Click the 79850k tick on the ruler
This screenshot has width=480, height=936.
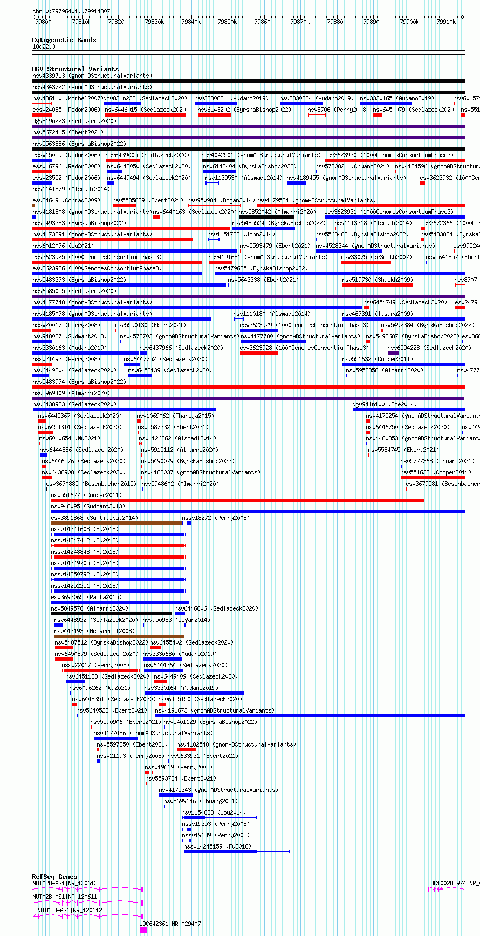(x=227, y=22)
